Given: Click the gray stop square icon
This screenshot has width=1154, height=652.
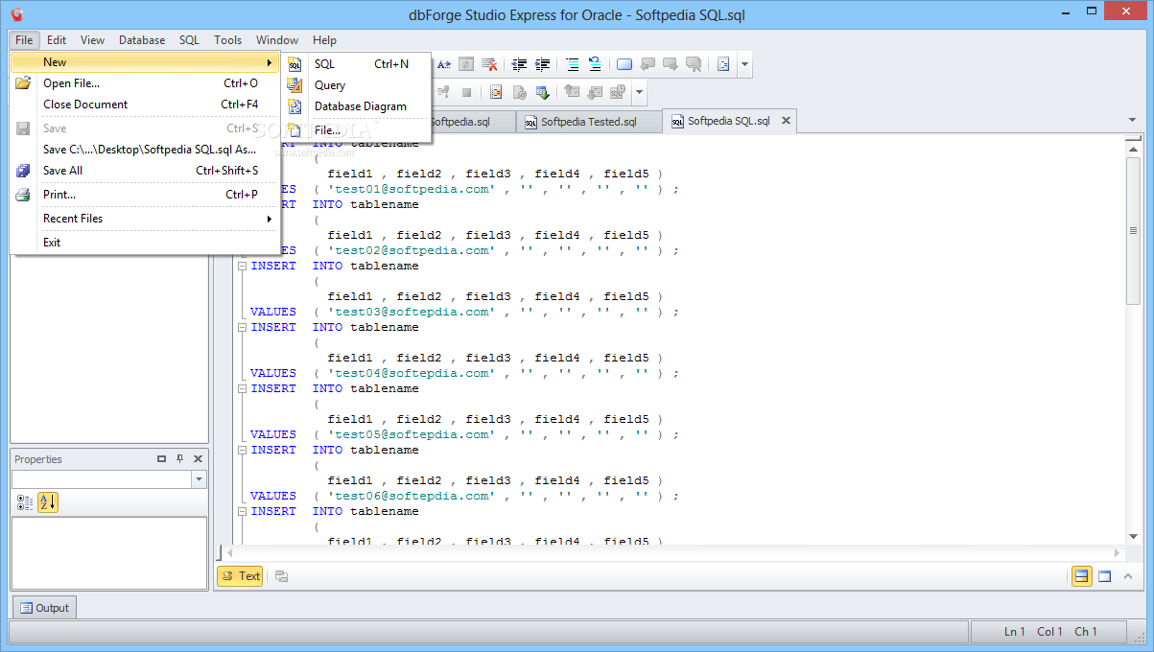Looking at the screenshot, I should (x=467, y=92).
